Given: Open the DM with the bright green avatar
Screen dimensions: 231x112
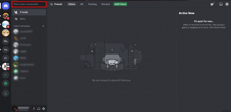Looking at the screenshot, I should pos(29,71).
